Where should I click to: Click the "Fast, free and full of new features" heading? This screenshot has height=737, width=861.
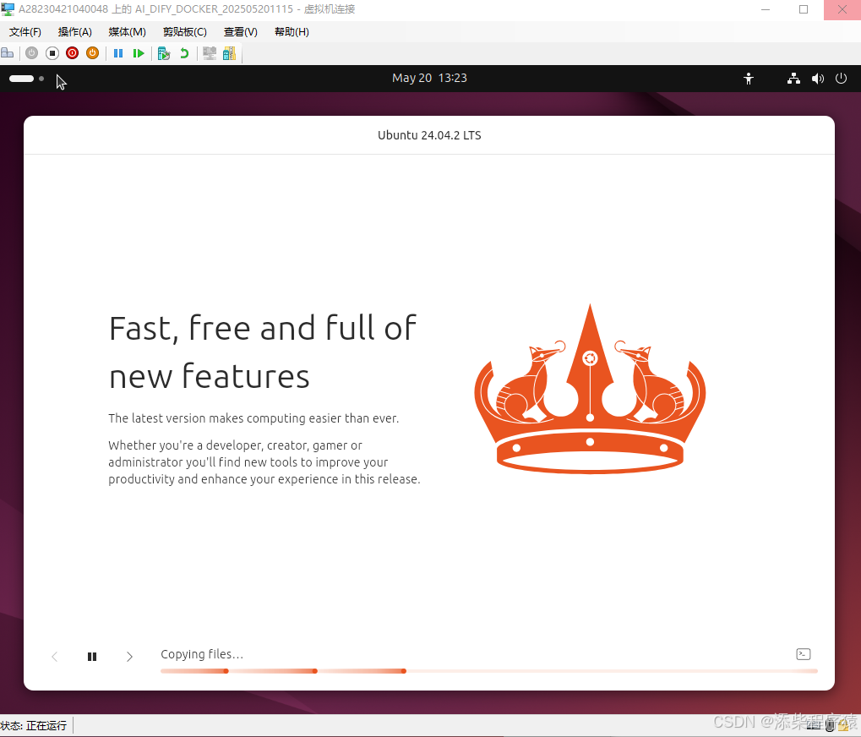click(x=263, y=352)
